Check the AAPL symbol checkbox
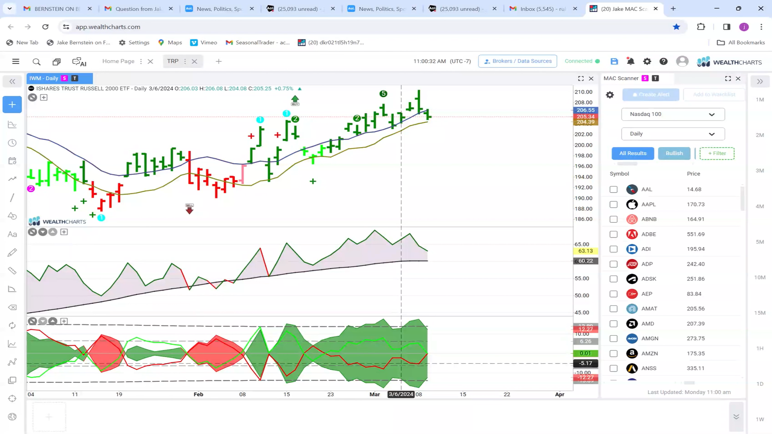Screen dimensions: 772x434 (613, 204)
